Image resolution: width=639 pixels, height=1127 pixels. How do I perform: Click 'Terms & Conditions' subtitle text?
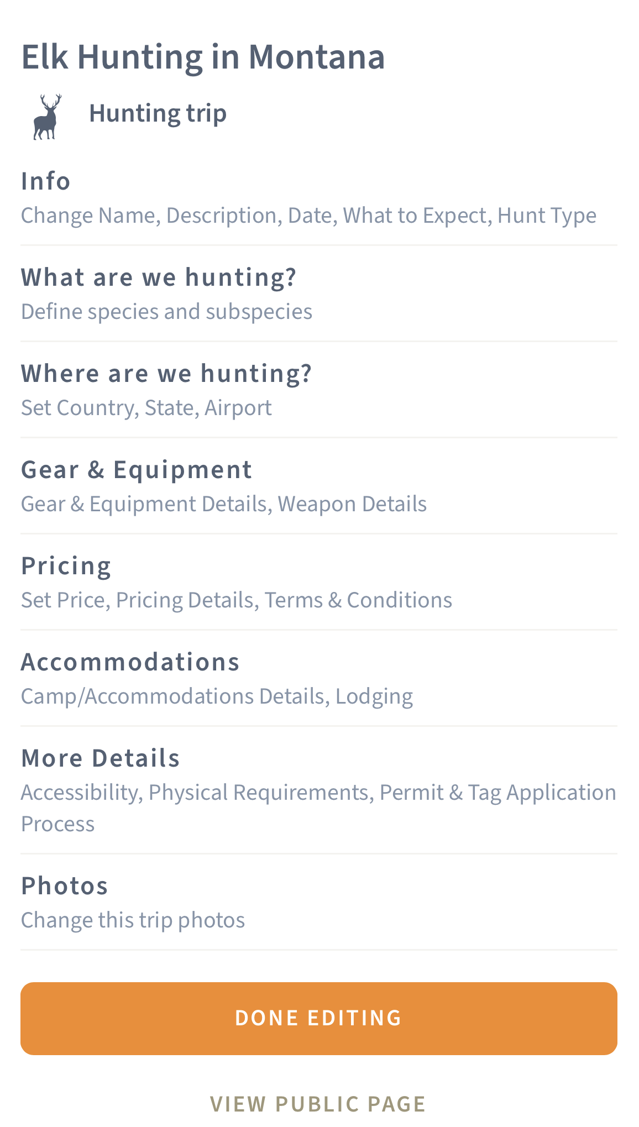(359, 599)
